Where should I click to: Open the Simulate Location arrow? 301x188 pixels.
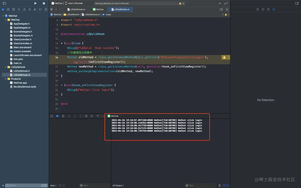point(98,116)
